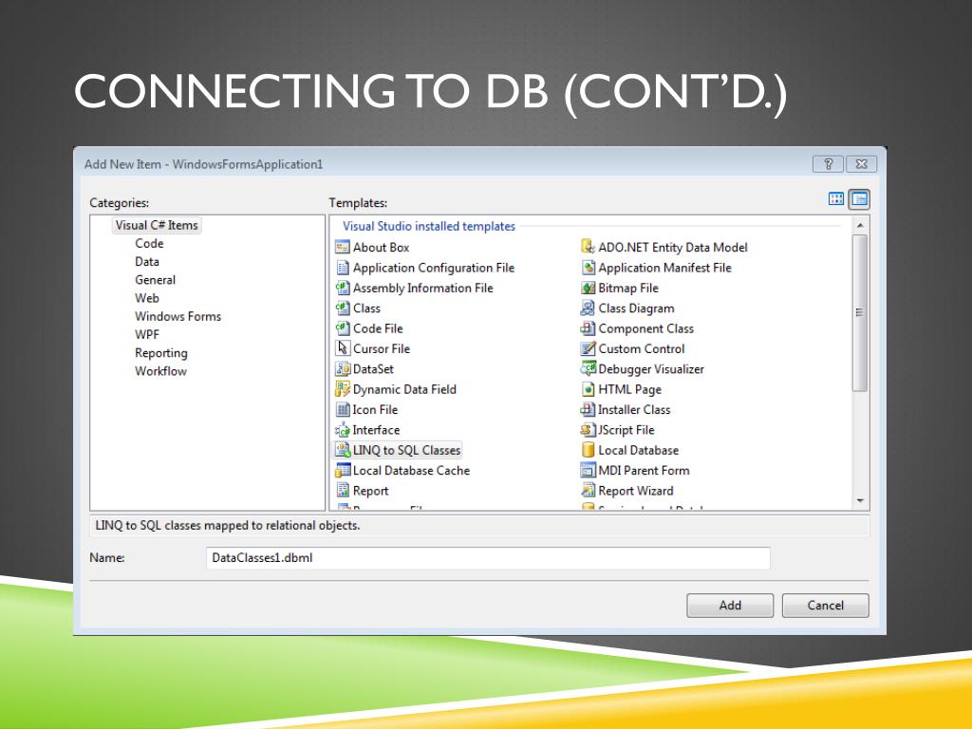Click the "Installer Class" label
Image resolution: width=972 pixels, height=729 pixels.
634,410
